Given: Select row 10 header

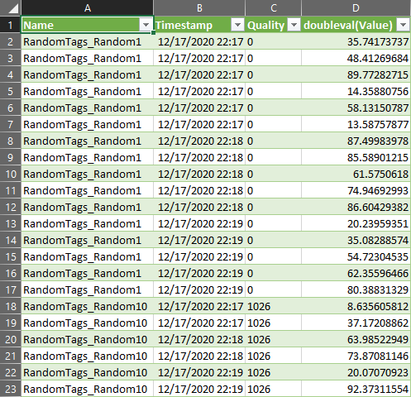Looking at the screenshot, I should (11, 174).
